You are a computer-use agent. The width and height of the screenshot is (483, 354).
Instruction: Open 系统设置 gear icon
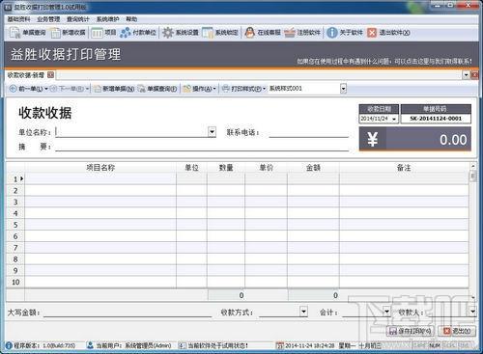[167, 33]
